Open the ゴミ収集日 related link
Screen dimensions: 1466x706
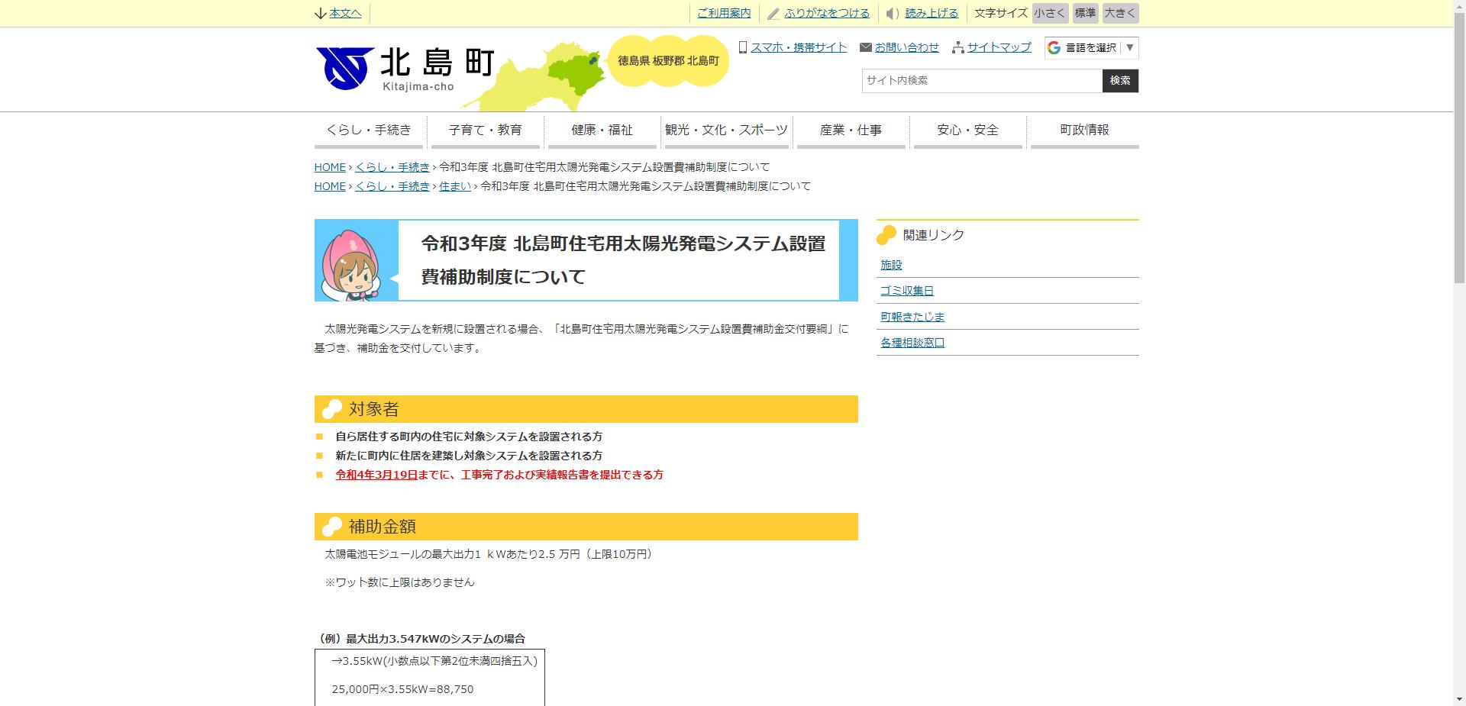(907, 291)
